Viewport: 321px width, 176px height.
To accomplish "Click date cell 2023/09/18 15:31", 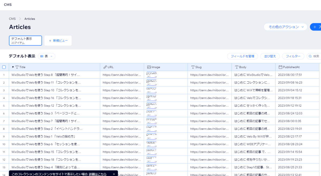I will point(297,98).
